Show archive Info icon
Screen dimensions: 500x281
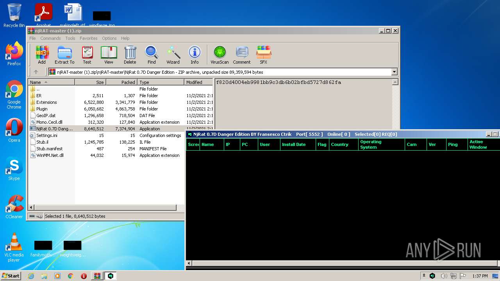click(195, 55)
